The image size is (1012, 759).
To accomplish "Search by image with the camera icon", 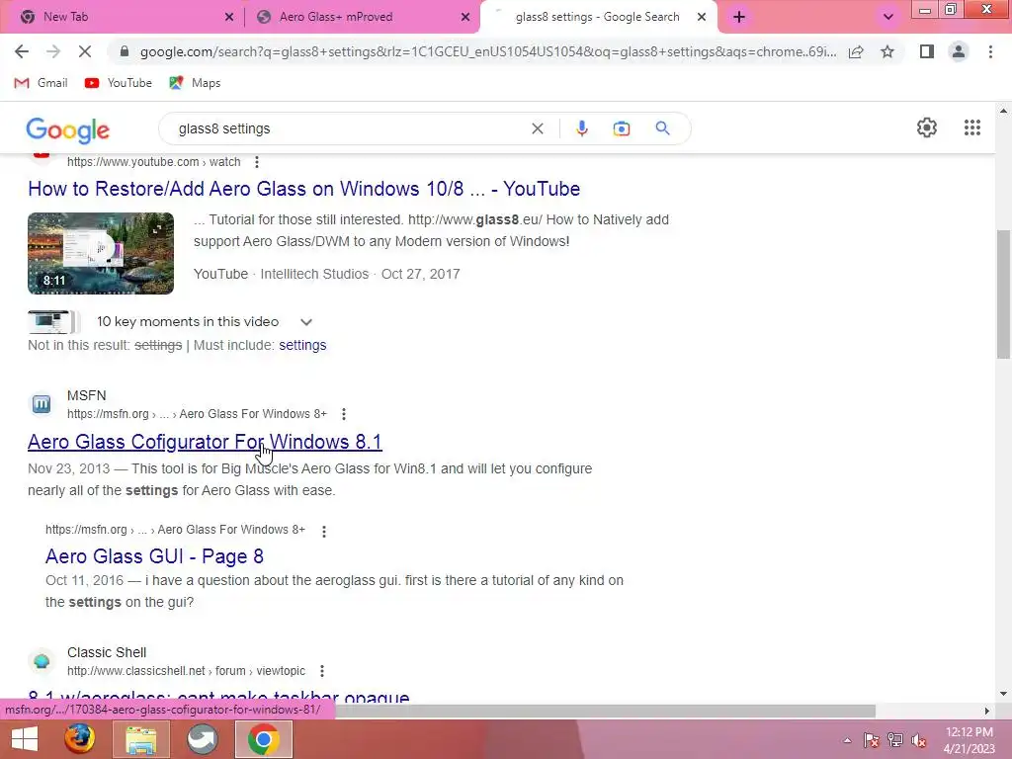I will [621, 128].
